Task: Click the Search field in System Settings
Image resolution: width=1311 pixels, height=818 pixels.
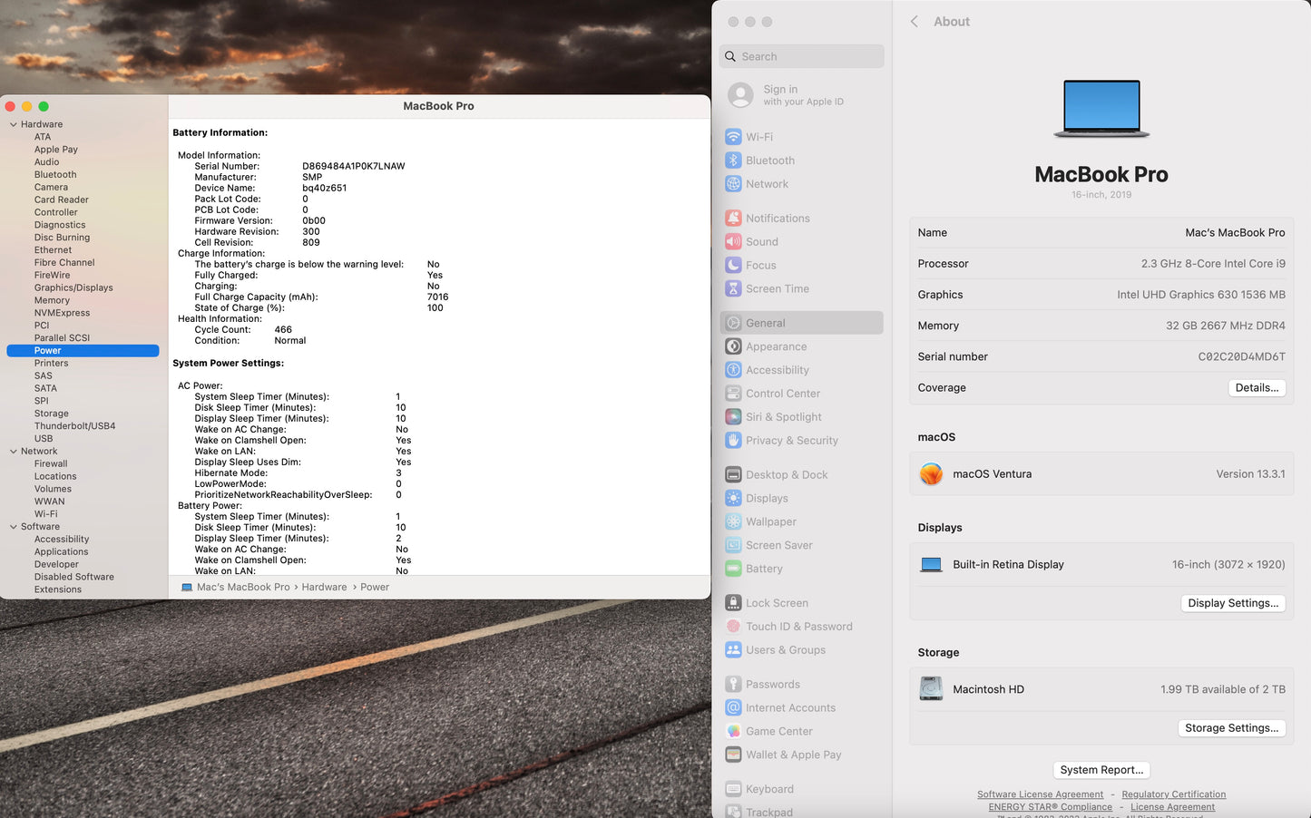Action: (801, 56)
